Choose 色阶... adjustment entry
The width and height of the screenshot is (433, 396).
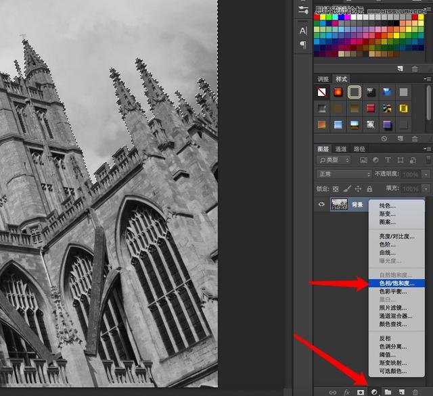pyautogui.click(x=396, y=245)
